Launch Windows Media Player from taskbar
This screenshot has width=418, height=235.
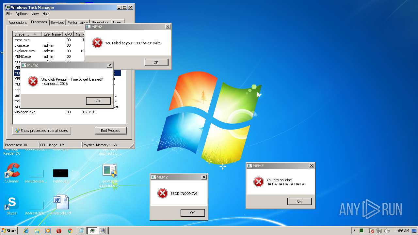pos(48,231)
